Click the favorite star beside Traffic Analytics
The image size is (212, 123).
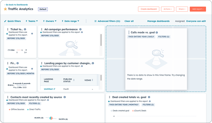5,9
